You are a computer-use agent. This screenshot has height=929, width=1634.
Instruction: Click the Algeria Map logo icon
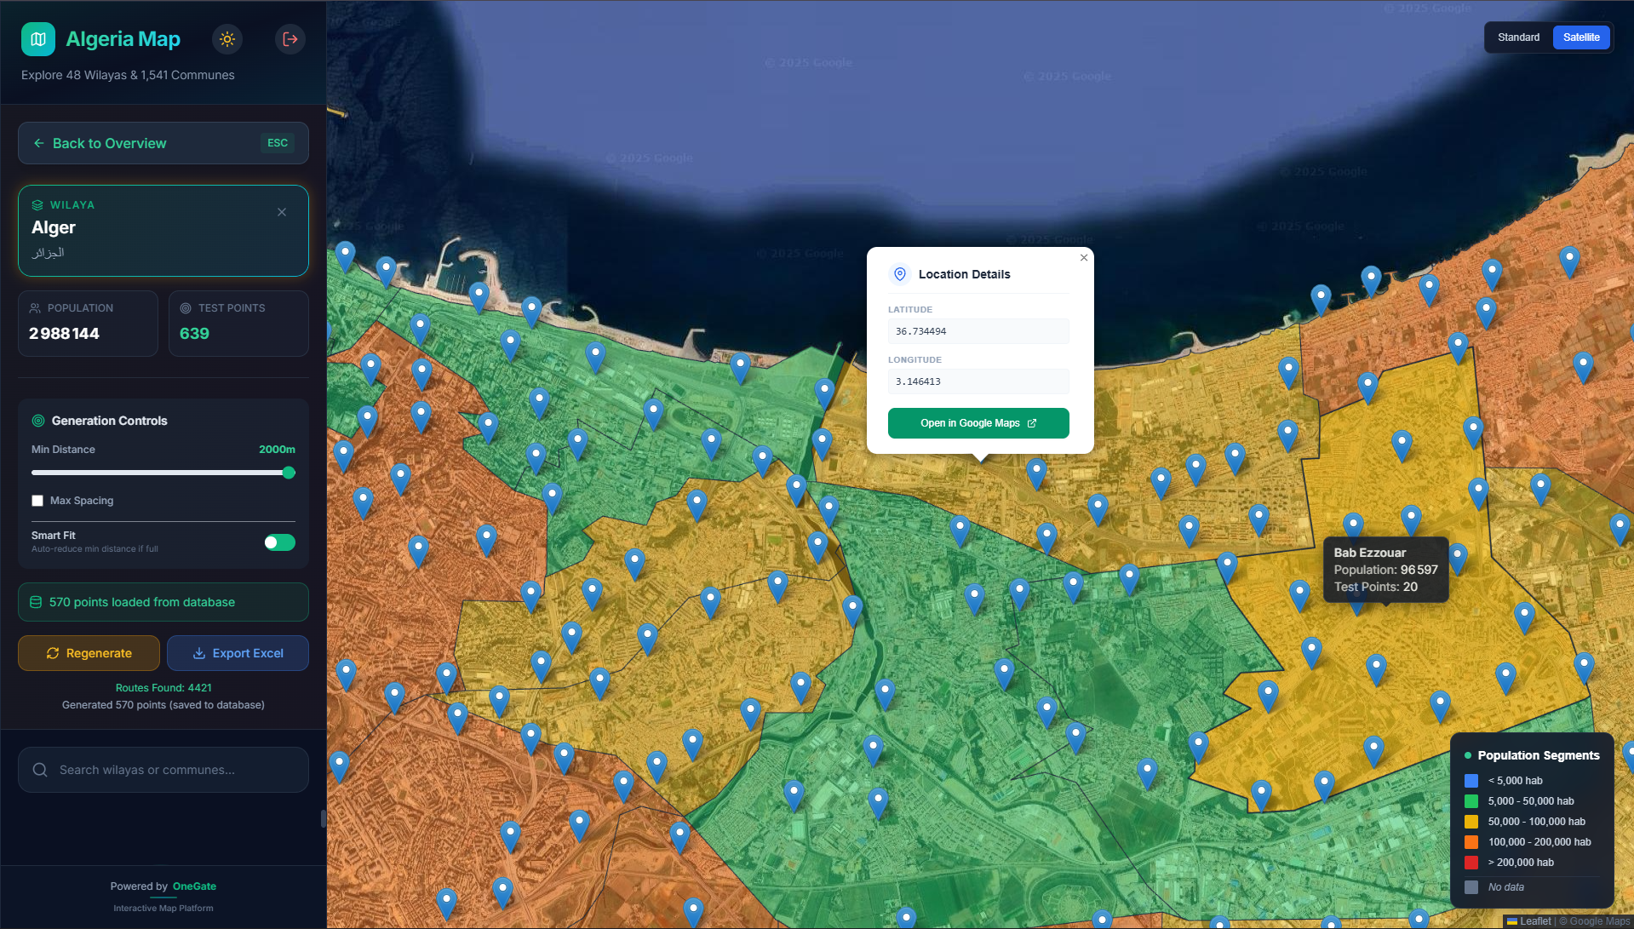point(38,39)
